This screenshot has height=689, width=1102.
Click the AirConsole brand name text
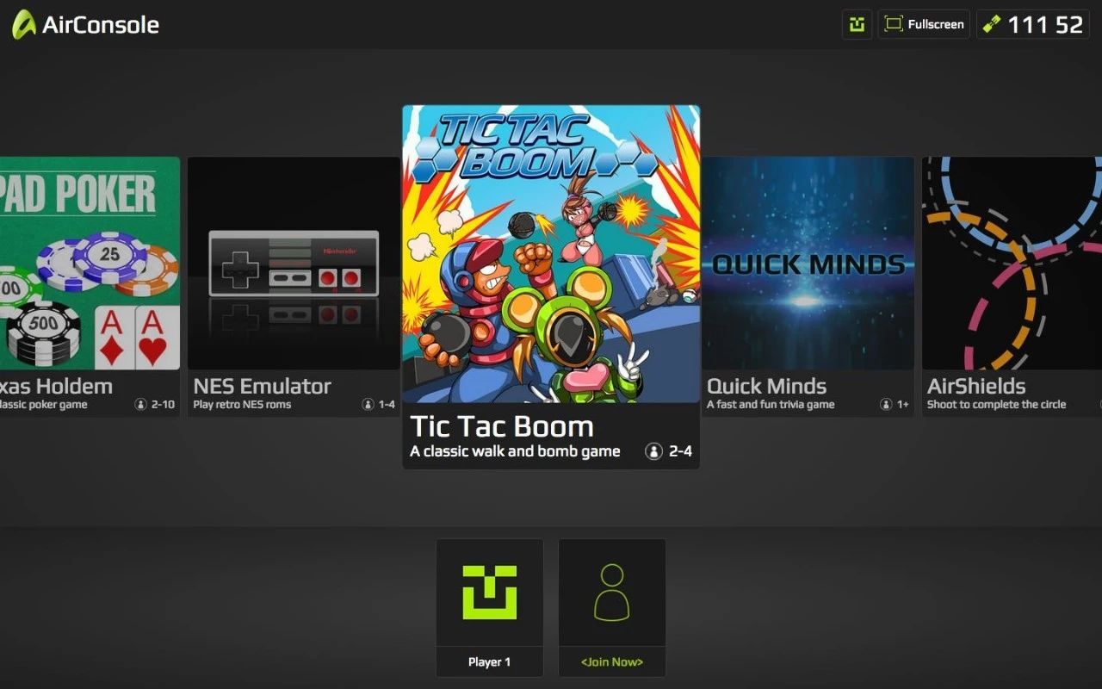101,25
